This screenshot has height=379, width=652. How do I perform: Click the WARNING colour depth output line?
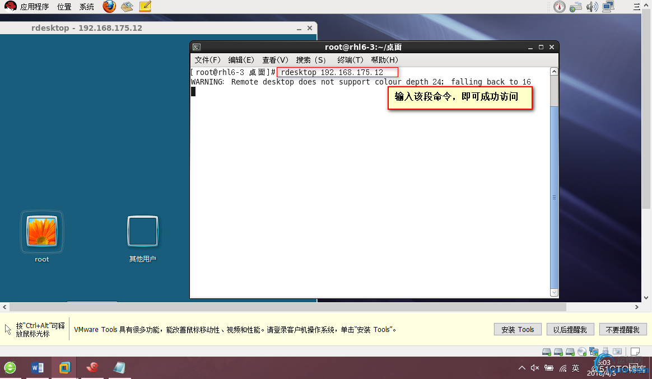[x=361, y=82]
